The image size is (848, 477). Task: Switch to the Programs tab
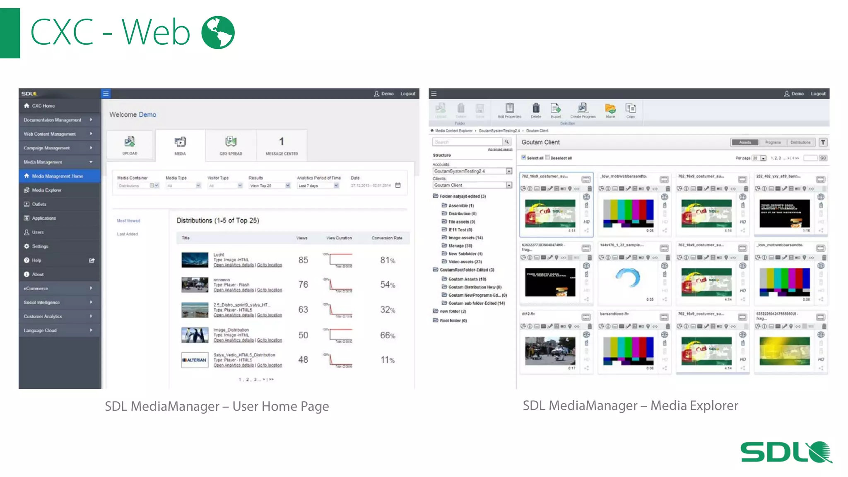tap(773, 142)
